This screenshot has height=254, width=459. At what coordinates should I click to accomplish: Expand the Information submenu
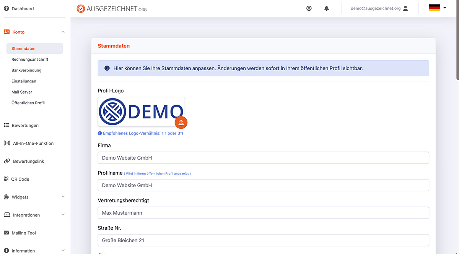point(63,251)
